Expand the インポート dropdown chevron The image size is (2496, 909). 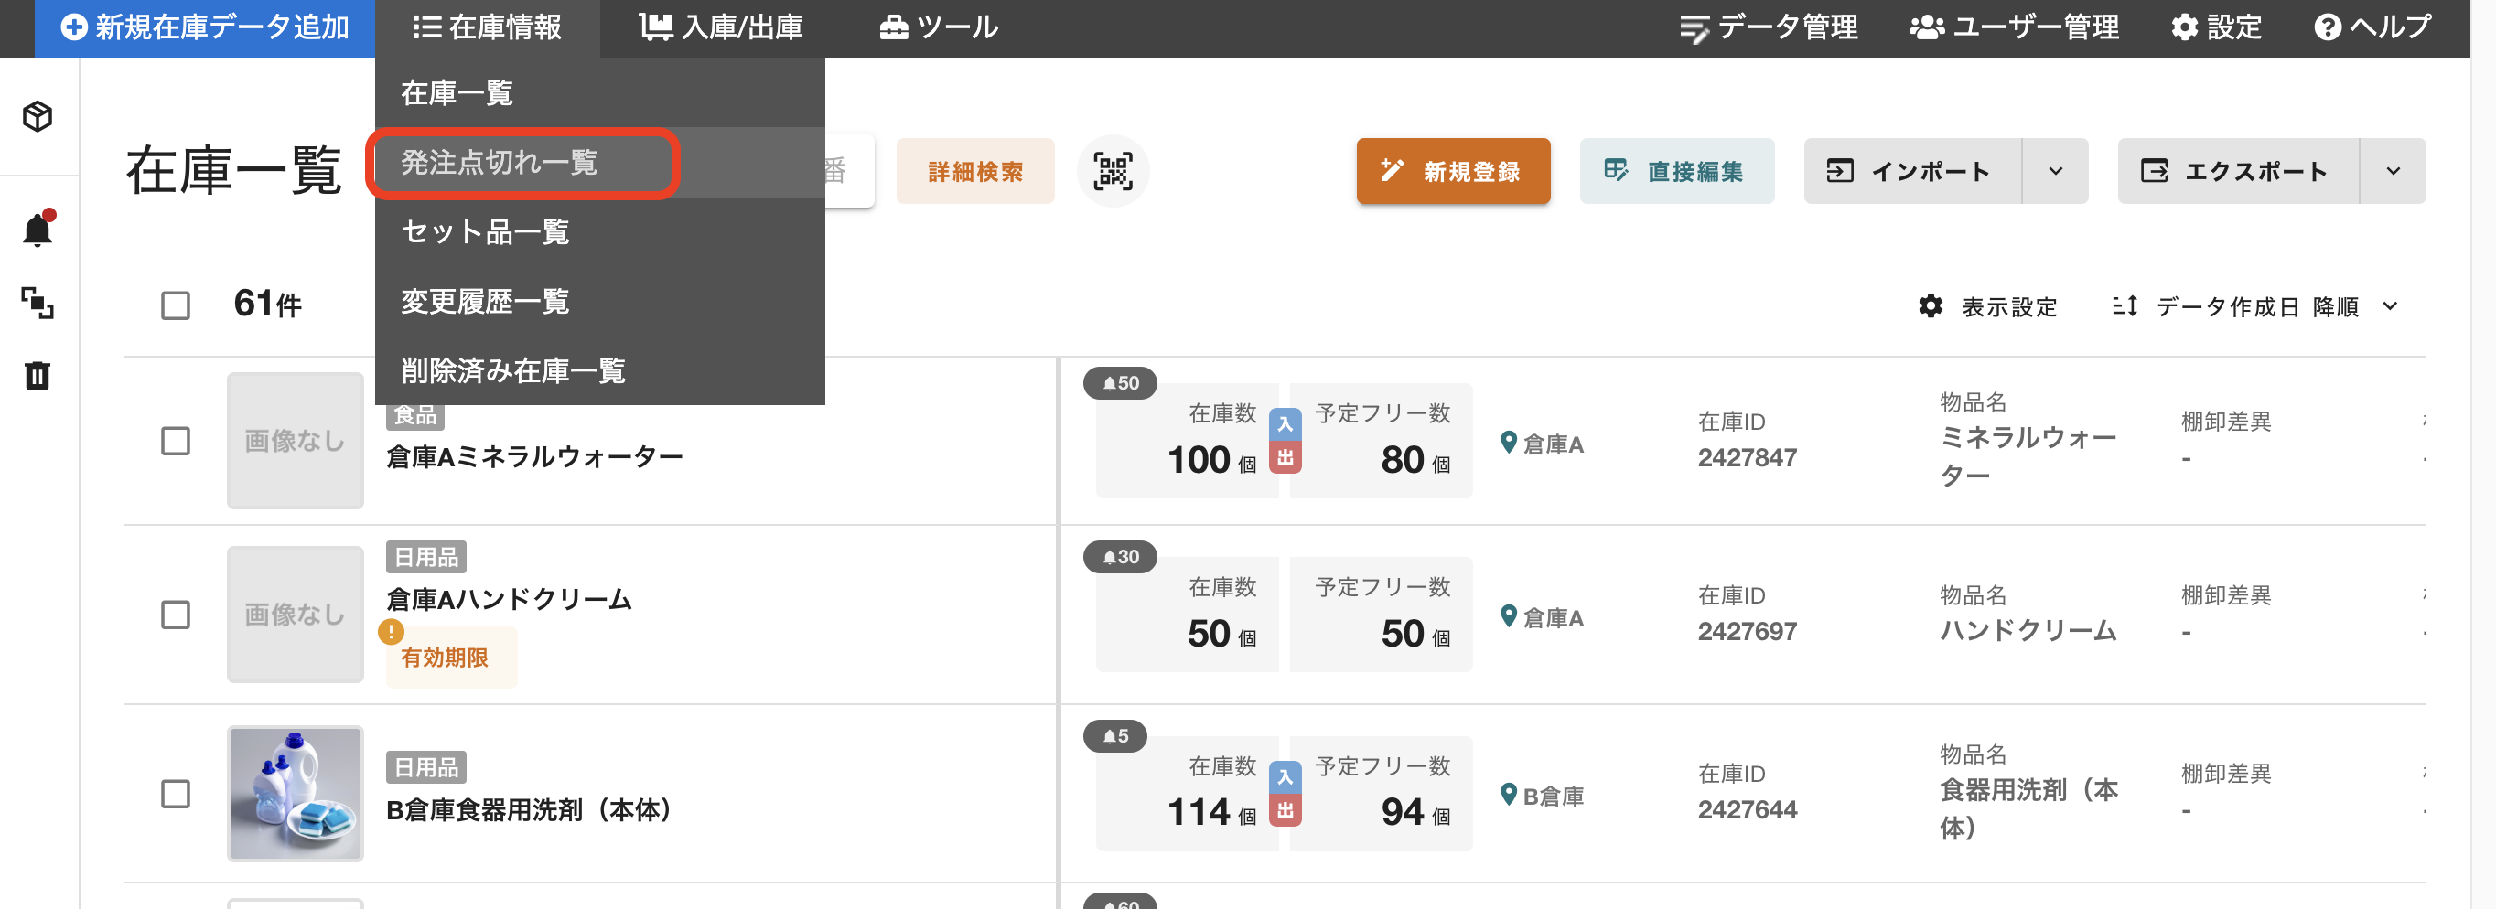(2056, 171)
